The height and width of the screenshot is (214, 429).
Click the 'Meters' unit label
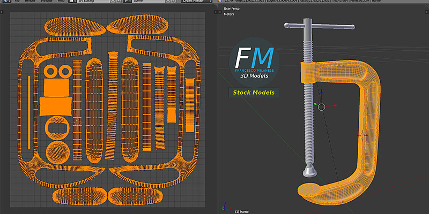pyautogui.click(x=229, y=14)
